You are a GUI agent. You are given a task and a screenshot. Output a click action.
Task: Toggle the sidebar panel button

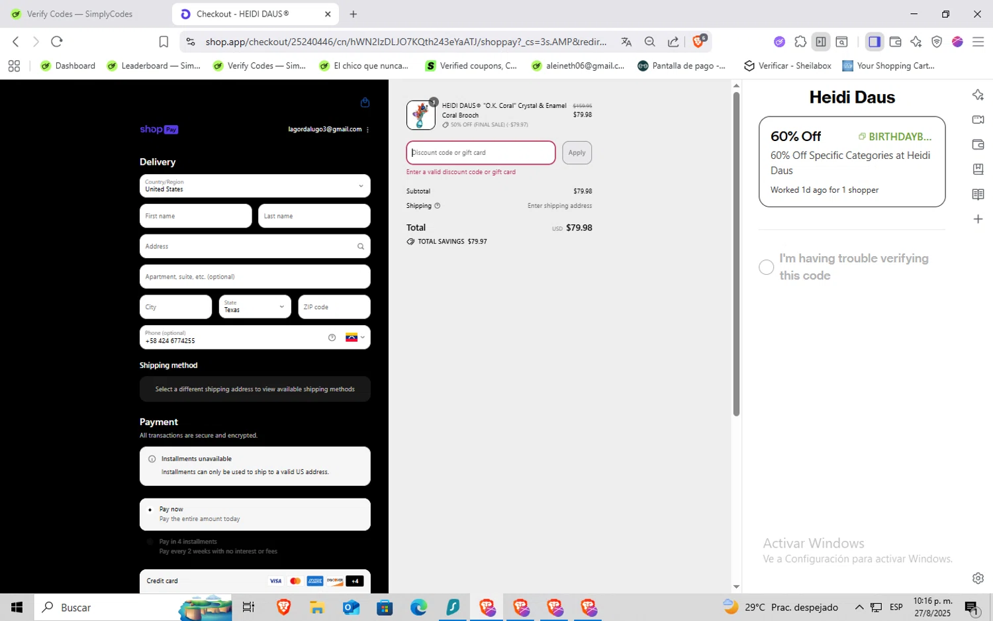(875, 42)
